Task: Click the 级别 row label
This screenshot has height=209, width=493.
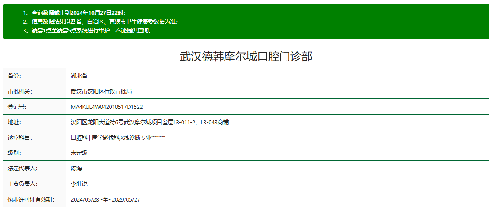Action: (14, 153)
